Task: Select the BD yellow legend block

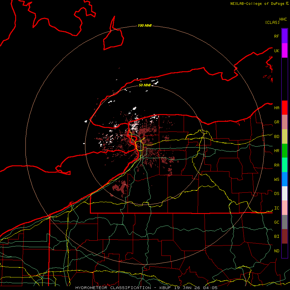Action: (285, 137)
